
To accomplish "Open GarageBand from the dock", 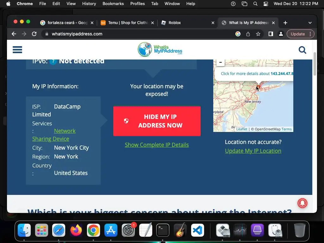I will pos(180,230).
